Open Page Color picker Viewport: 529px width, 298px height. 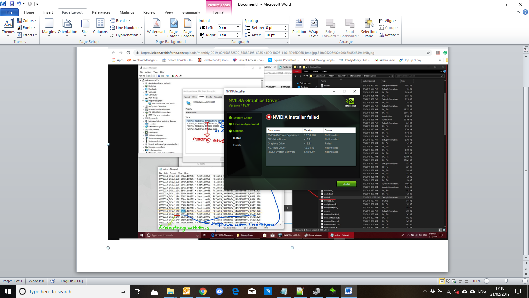pos(174,27)
